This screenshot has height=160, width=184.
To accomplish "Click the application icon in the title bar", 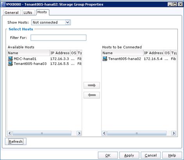I will [x=3, y=4].
